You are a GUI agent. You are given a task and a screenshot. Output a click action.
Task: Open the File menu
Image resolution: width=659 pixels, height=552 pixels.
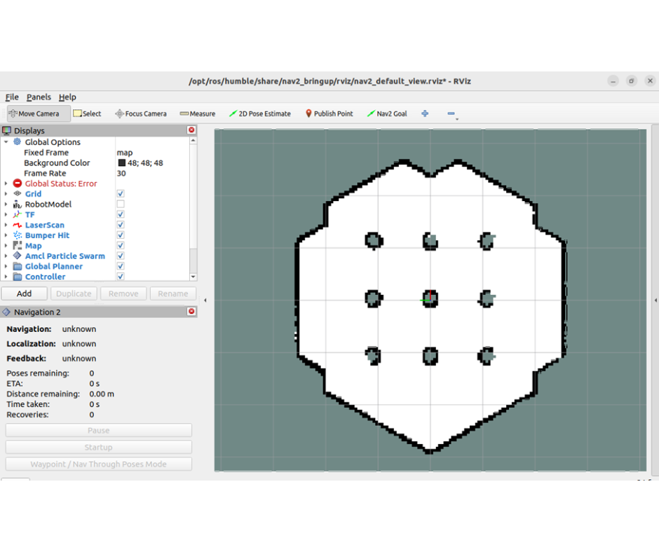pos(12,97)
